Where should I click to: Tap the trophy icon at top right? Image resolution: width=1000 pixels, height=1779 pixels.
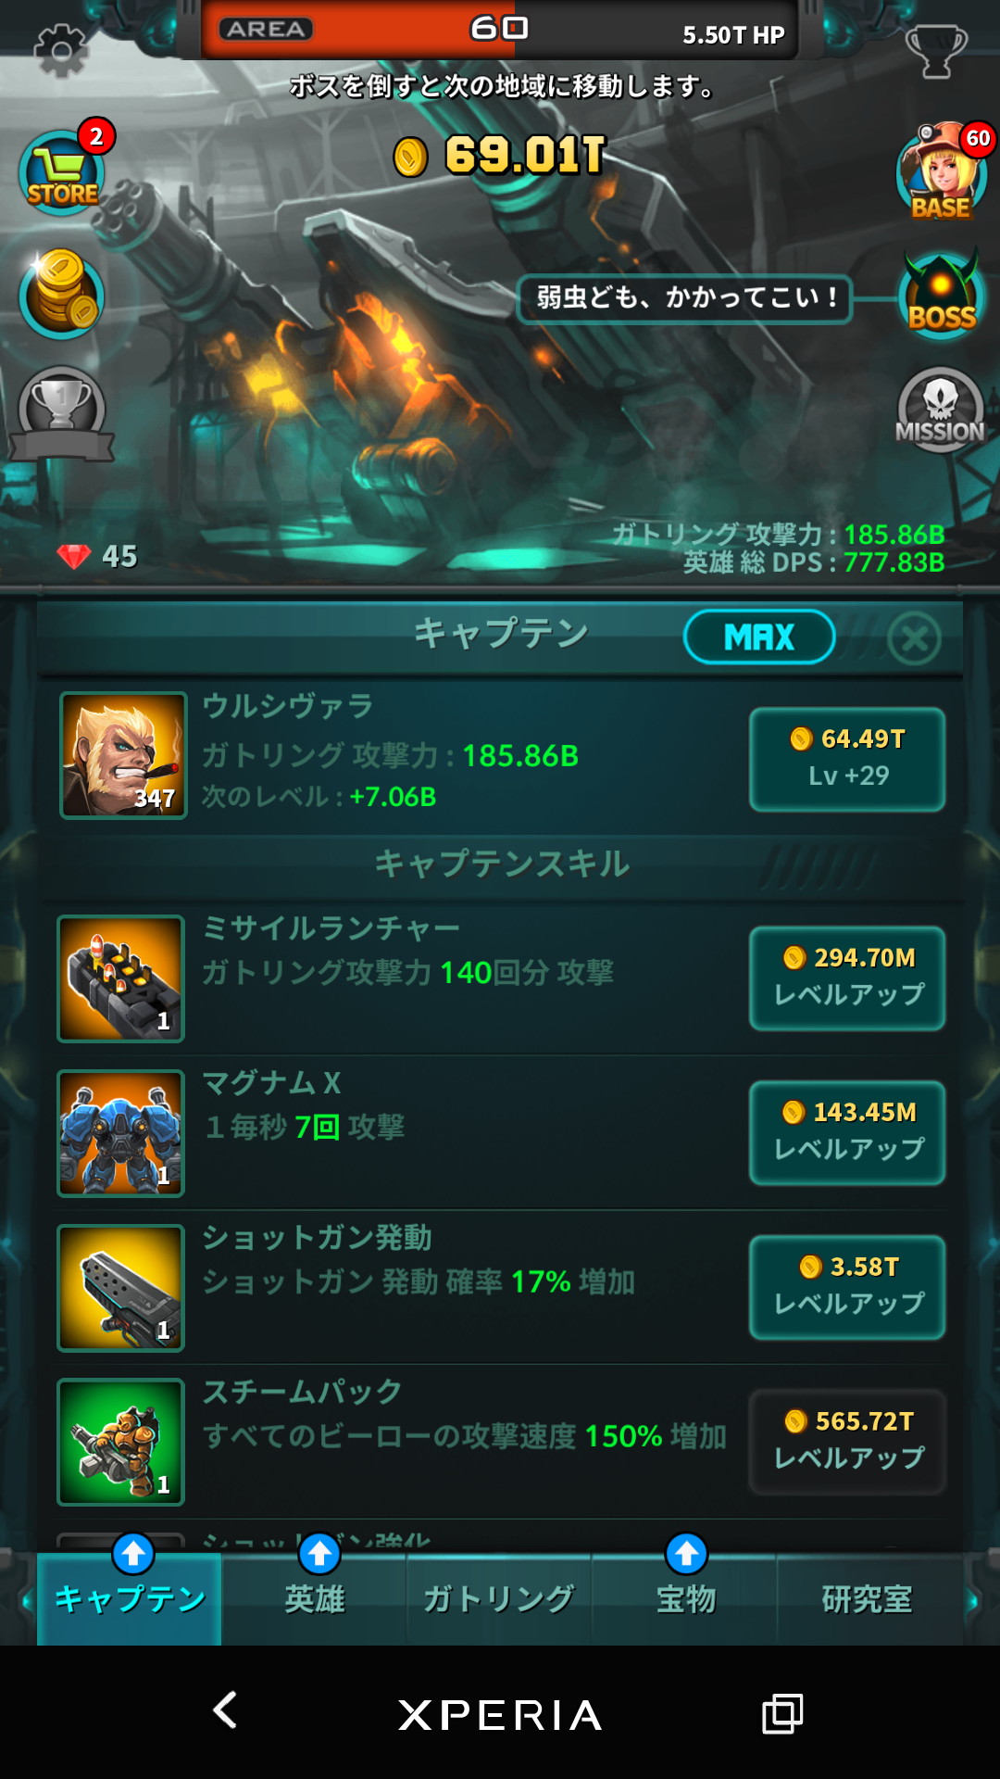tap(935, 50)
